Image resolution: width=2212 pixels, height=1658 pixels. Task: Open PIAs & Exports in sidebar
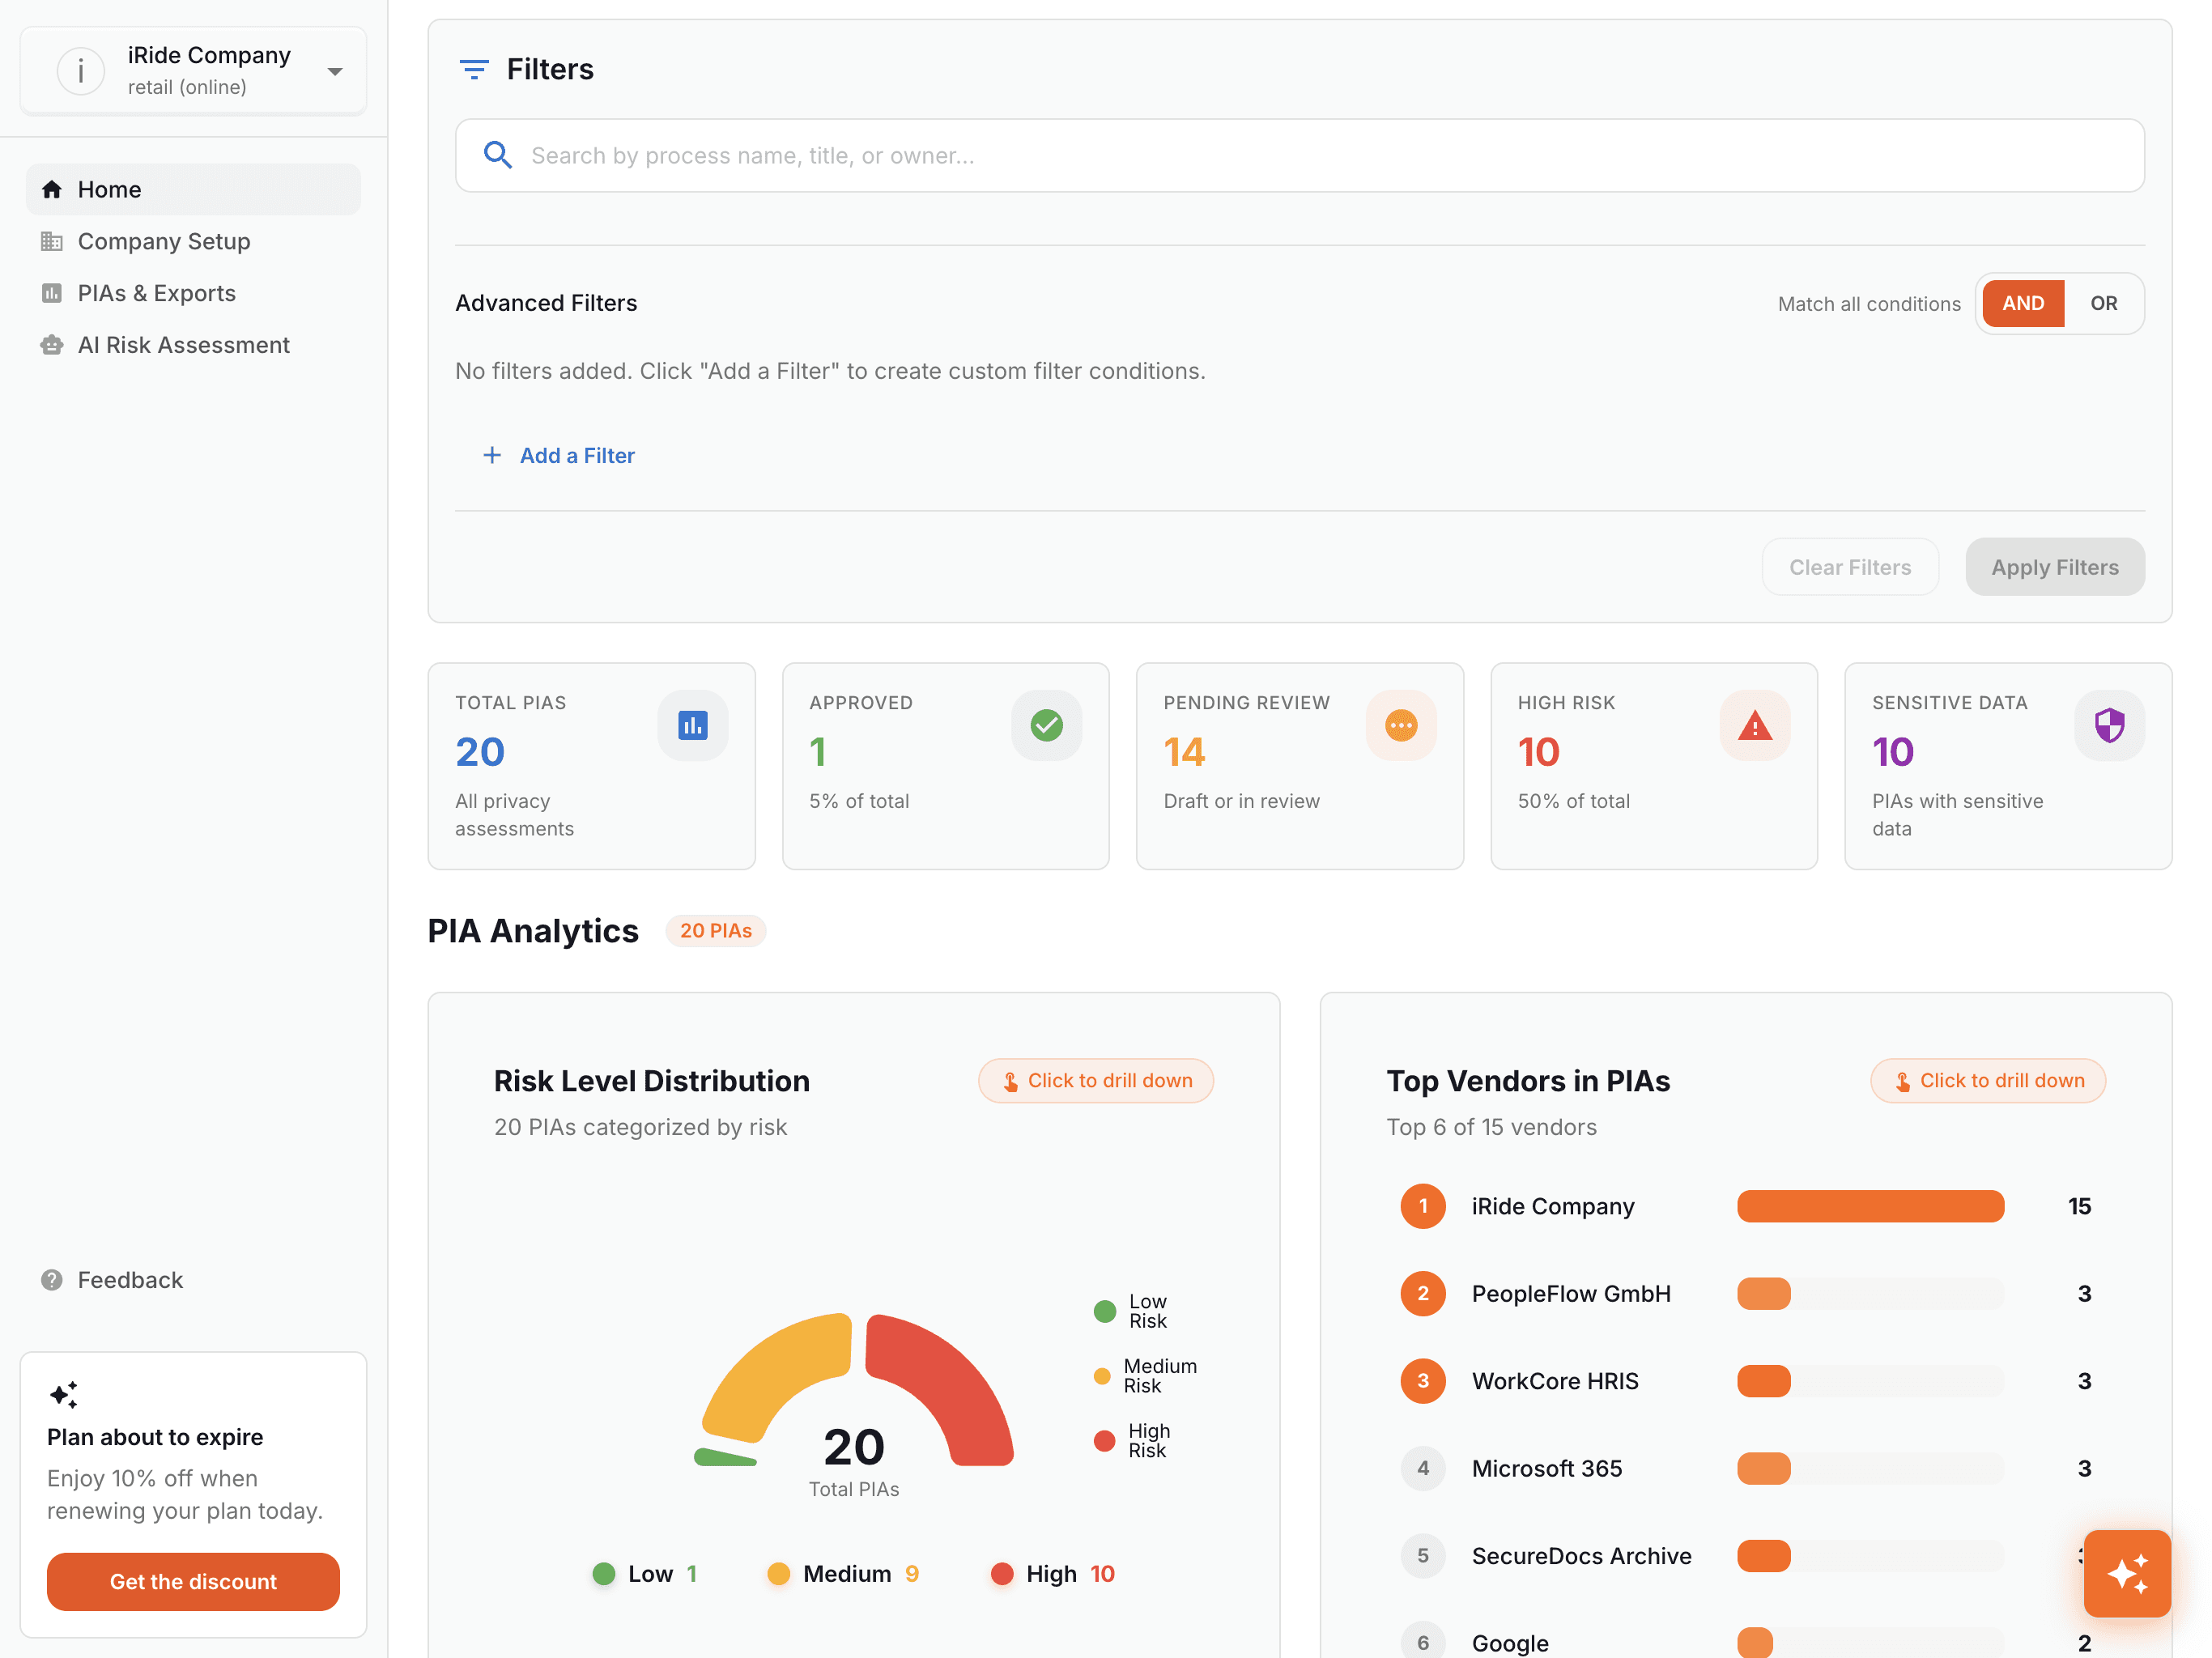[x=156, y=293]
